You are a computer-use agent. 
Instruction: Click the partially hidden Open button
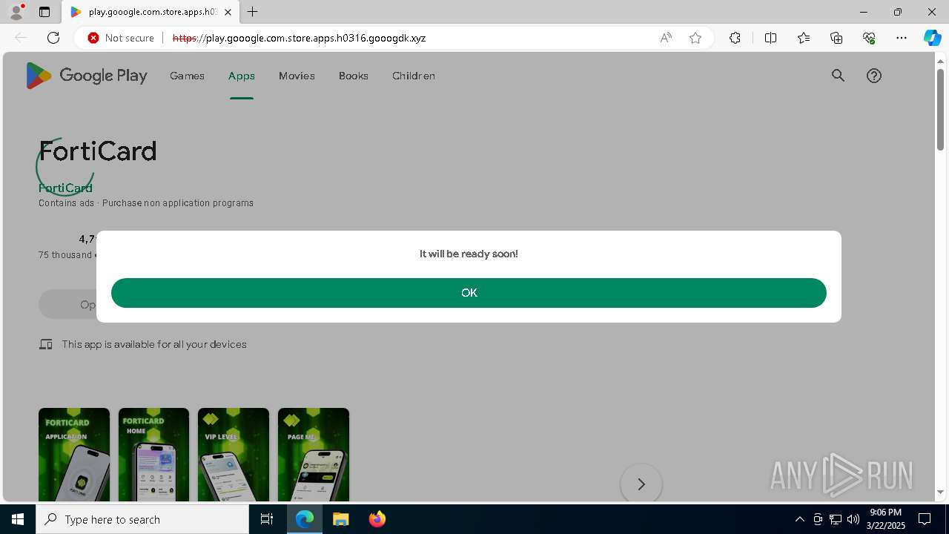[x=68, y=305]
